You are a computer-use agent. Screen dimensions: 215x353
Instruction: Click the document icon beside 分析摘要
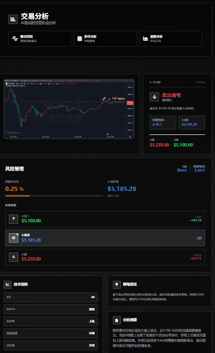coord(117,320)
